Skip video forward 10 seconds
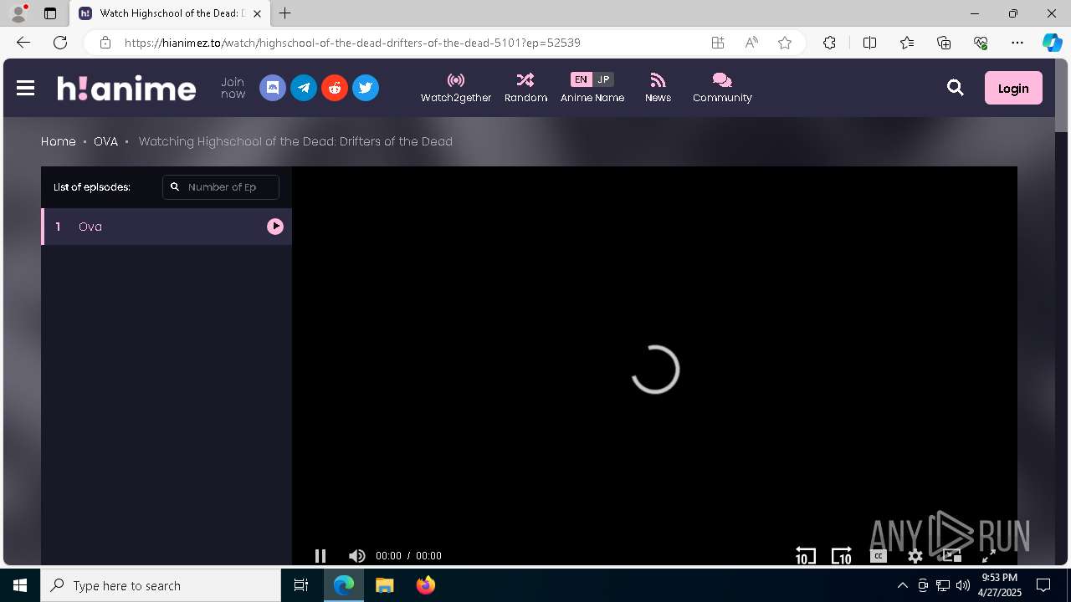 [841, 556]
